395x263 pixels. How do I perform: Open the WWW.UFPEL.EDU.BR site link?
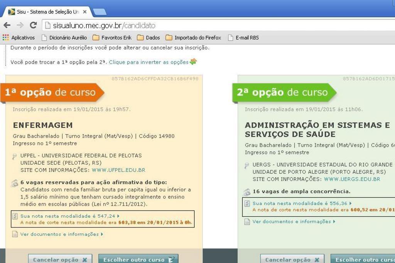118,170
